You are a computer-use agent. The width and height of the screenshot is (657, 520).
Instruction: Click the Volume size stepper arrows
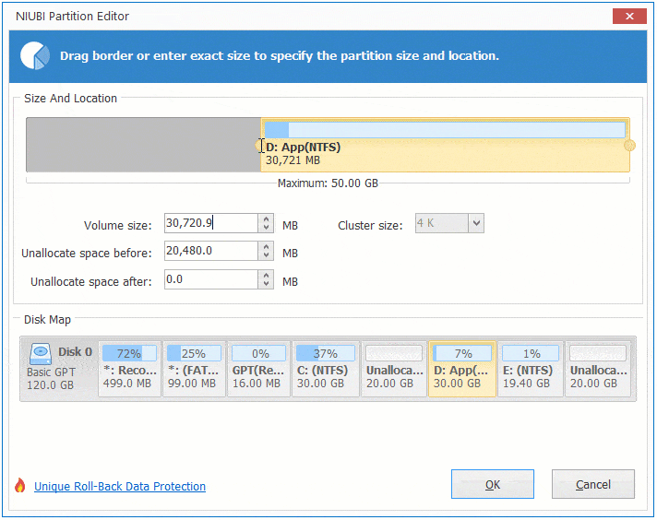[x=267, y=224]
